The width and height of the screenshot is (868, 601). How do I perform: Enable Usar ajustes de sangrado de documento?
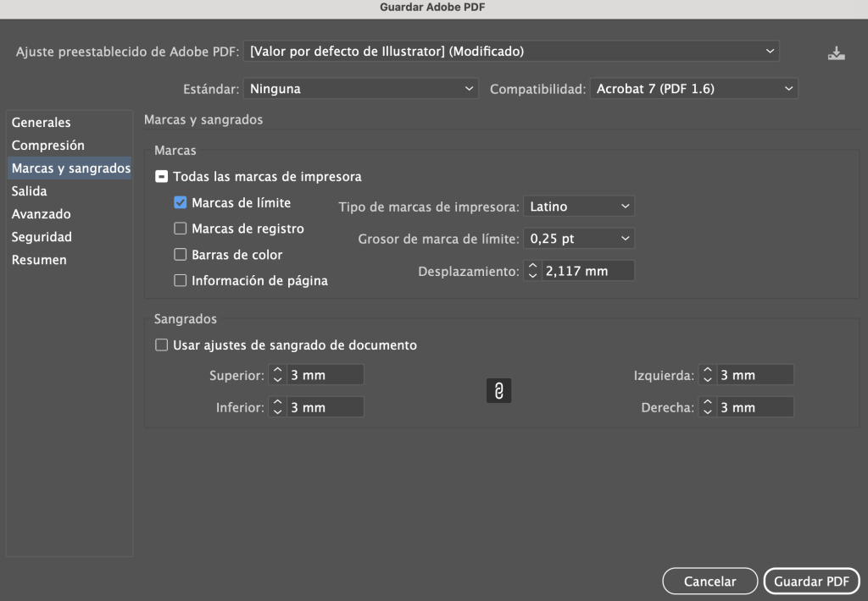(x=161, y=345)
